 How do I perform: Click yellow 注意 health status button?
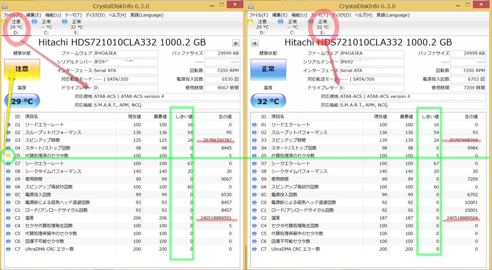coord(22,69)
